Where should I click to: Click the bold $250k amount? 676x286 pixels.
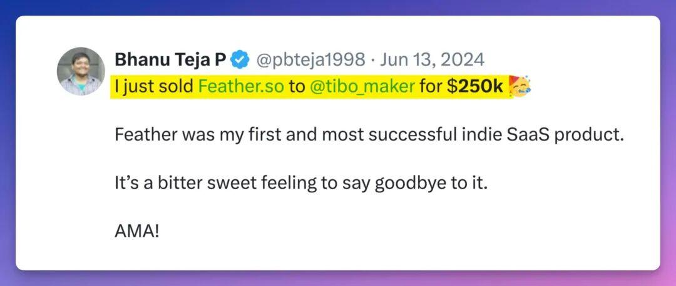tap(476, 87)
